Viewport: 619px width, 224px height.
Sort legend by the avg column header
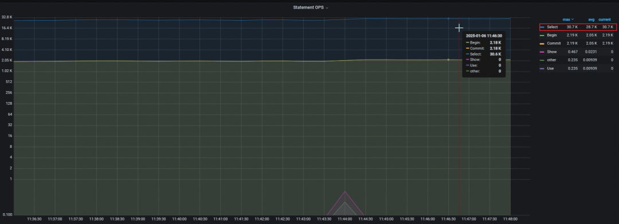pyautogui.click(x=591, y=19)
